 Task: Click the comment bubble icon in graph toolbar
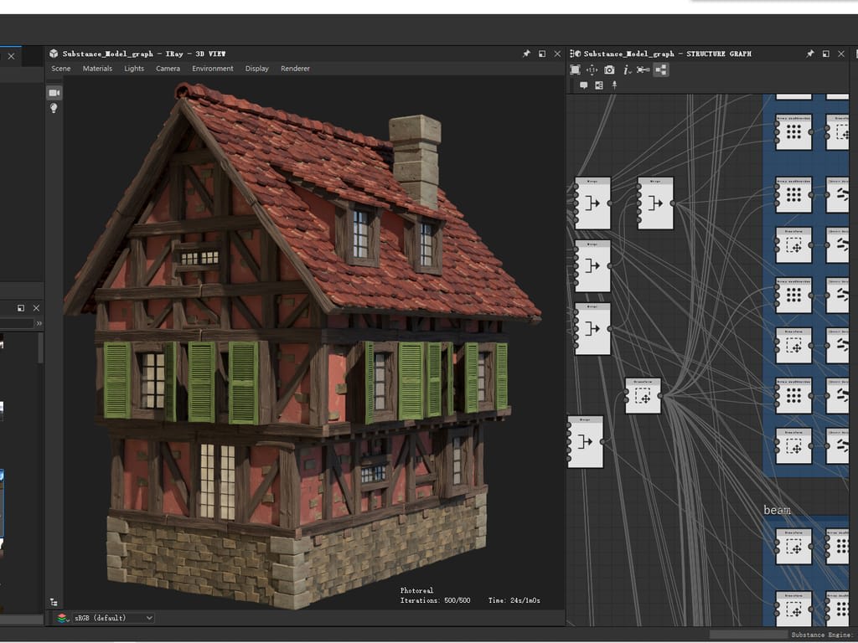point(583,85)
